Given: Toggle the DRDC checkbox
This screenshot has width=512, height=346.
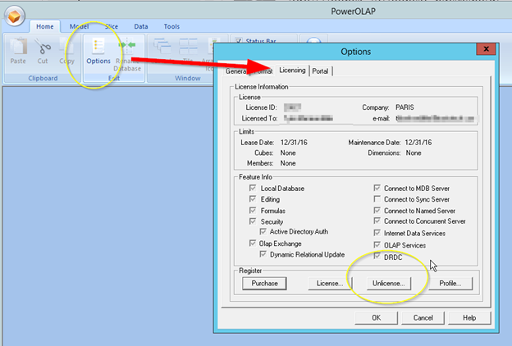Looking at the screenshot, I should coord(377,257).
